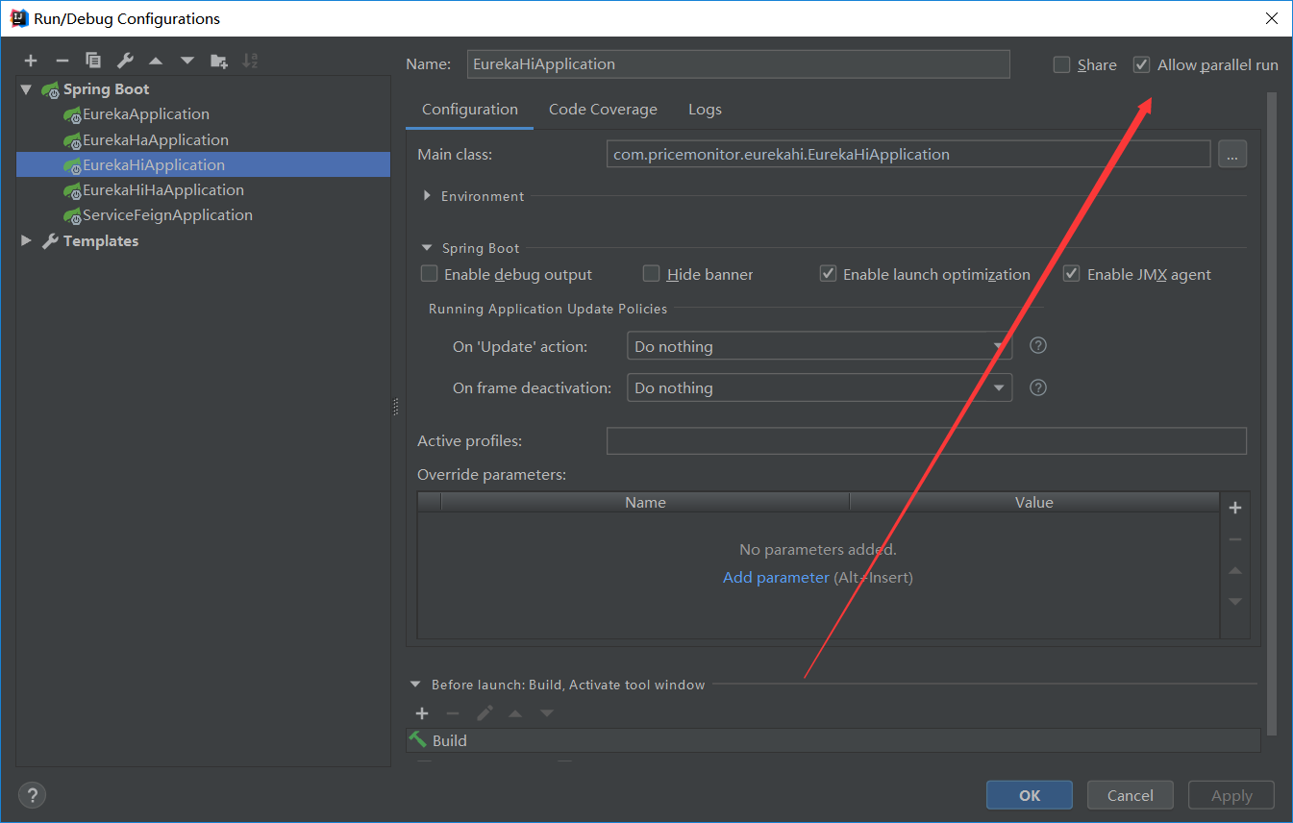The width and height of the screenshot is (1293, 823).
Task: Open help for frame deactivation policy
Action: [1038, 387]
